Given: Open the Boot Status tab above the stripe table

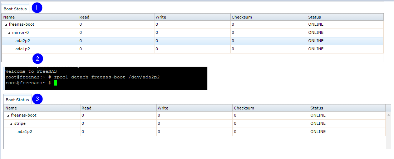Looking at the screenshot, I should pyautogui.click(x=17, y=100).
